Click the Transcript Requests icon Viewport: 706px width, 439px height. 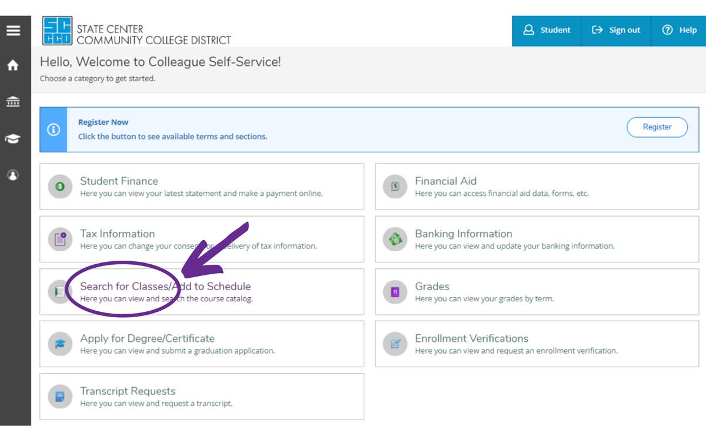(x=60, y=397)
